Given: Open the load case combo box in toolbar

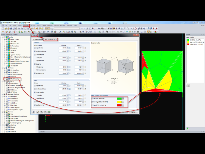Looking at the screenshot, I should (67, 28).
